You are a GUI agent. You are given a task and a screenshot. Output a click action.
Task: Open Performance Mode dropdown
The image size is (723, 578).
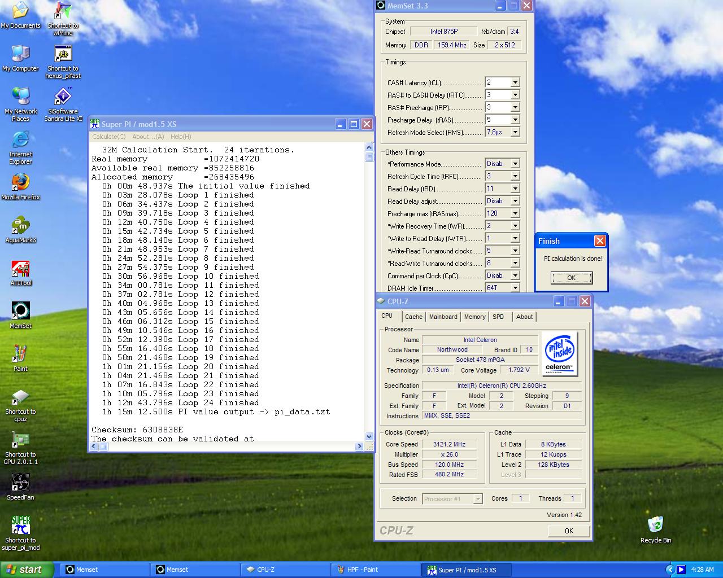pos(515,164)
